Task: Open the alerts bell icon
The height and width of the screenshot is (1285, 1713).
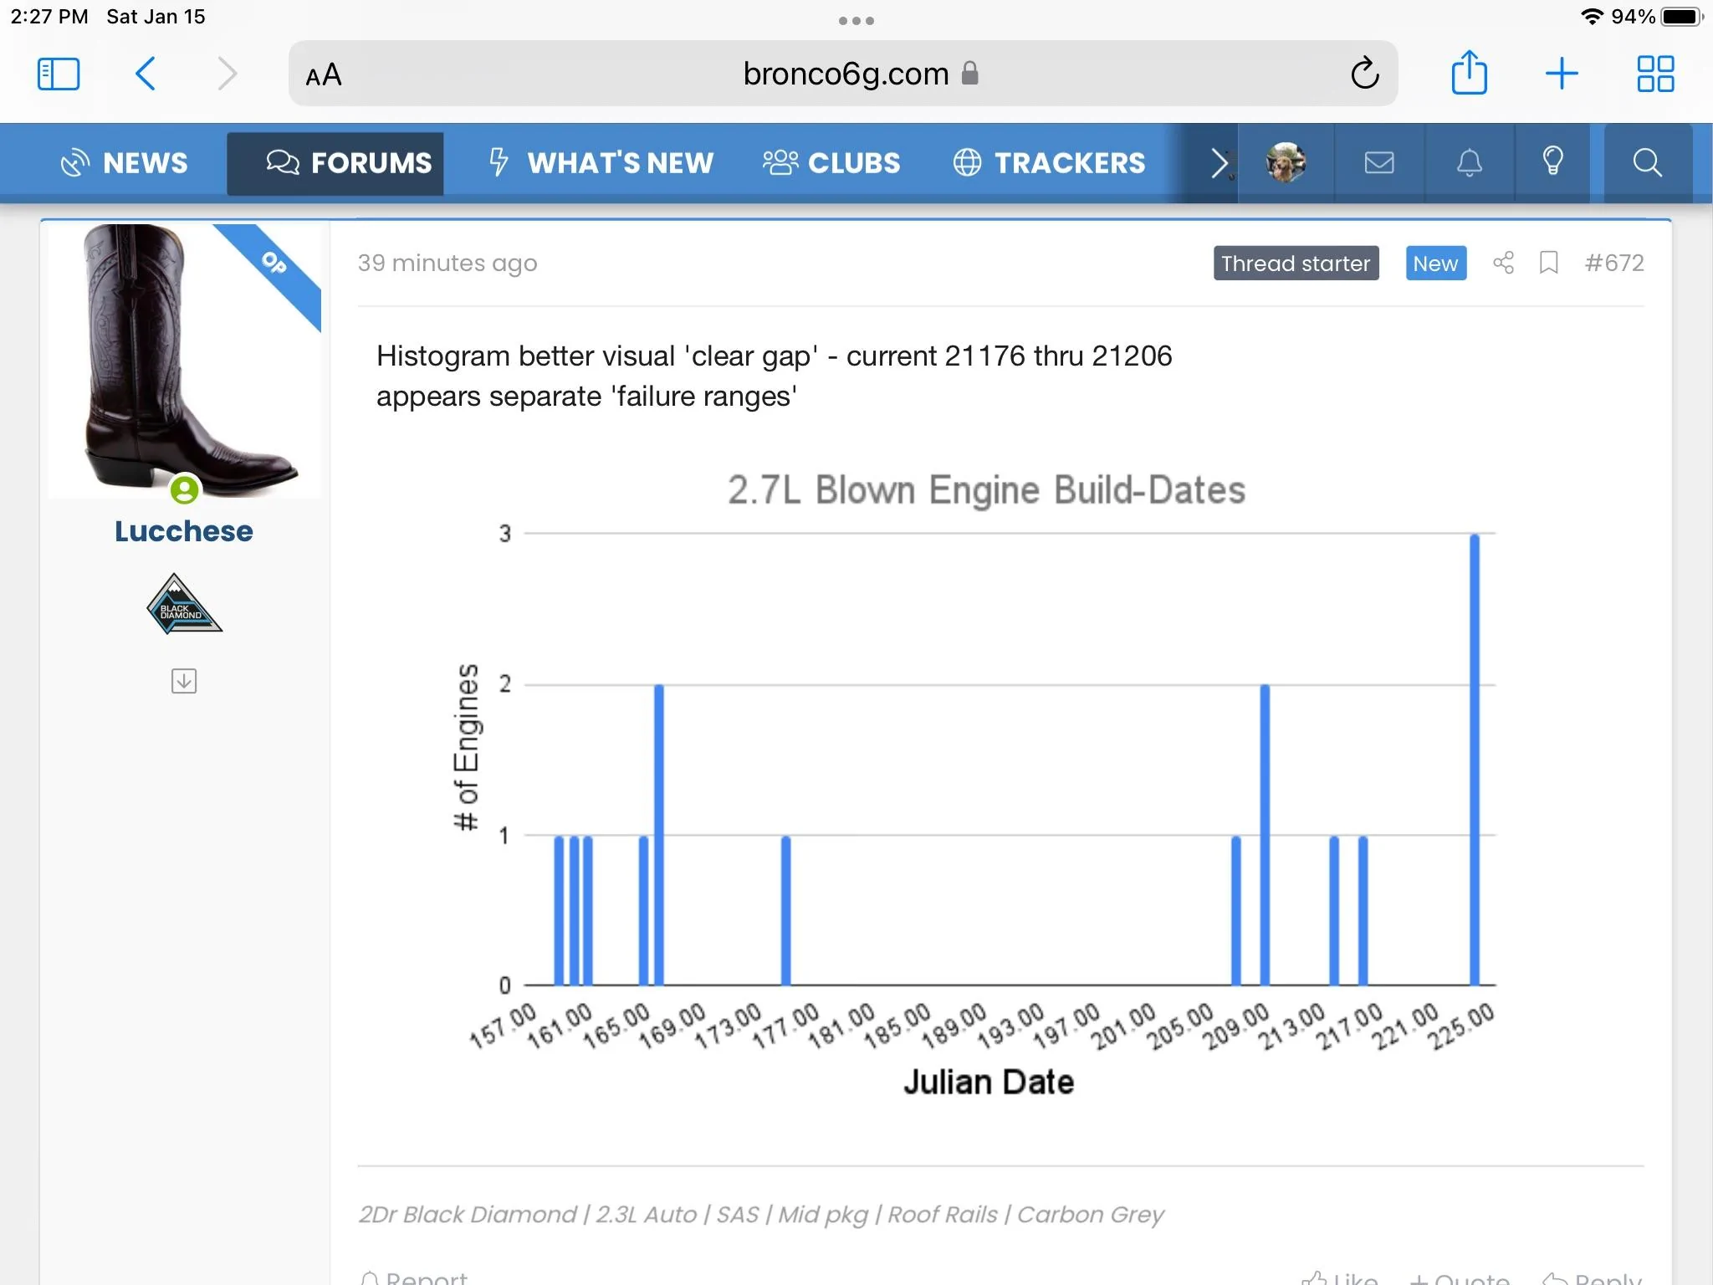Action: [1470, 162]
